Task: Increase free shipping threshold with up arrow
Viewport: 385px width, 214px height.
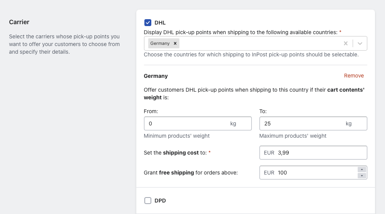Action: click(x=362, y=170)
